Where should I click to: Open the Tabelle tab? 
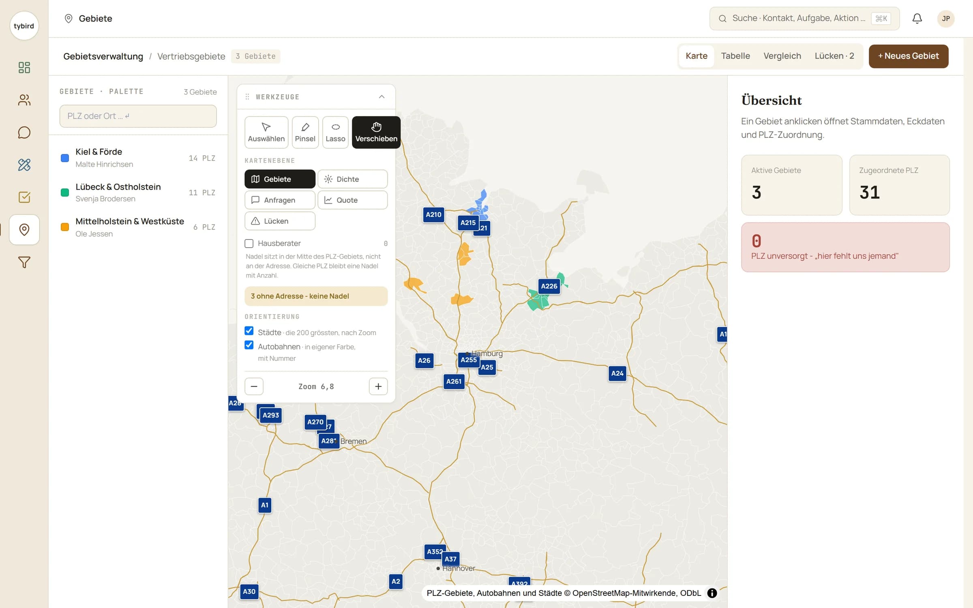pyautogui.click(x=735, y=56)
